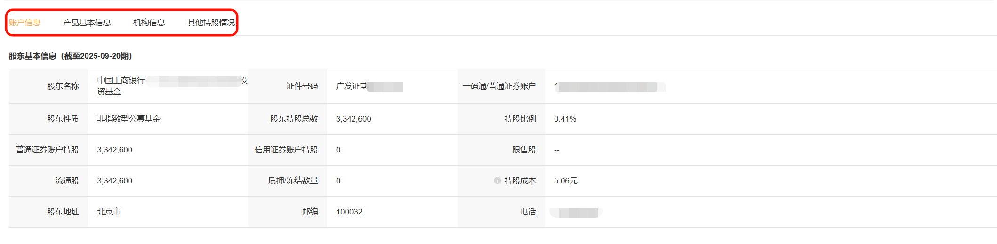This screenshot has height=244, width=997.
Task: Click the 限售股 value showing dashes
Action: tap(556, 150)
